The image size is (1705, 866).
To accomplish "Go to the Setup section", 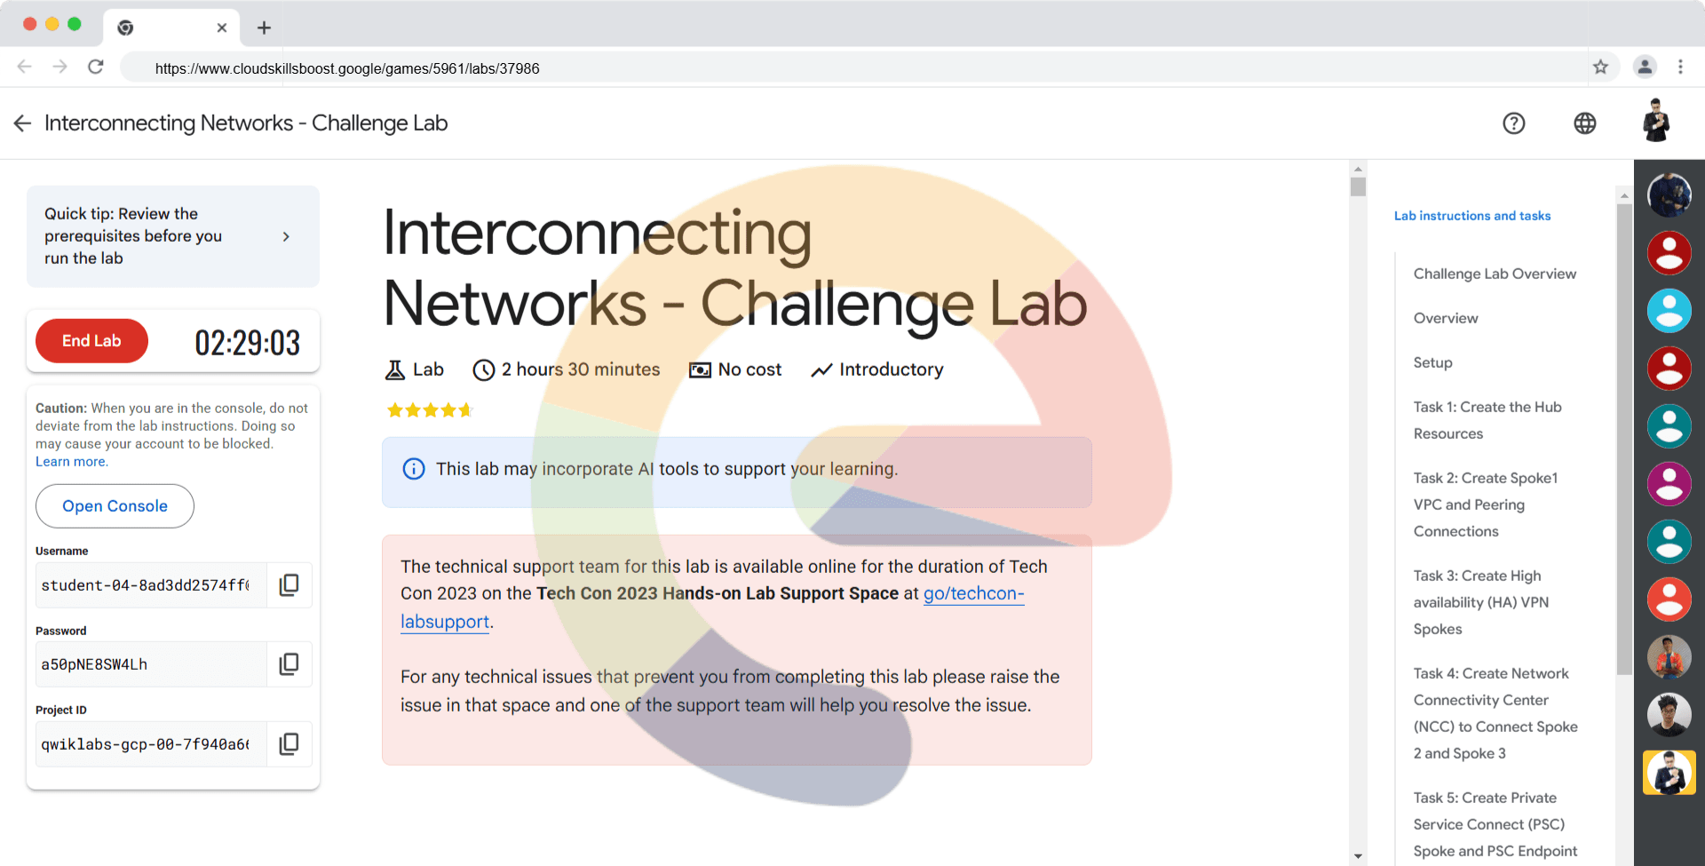I will point(1432,362).
